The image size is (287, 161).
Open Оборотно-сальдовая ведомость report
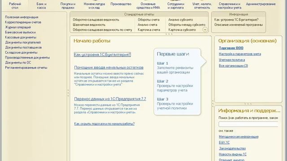96,20
